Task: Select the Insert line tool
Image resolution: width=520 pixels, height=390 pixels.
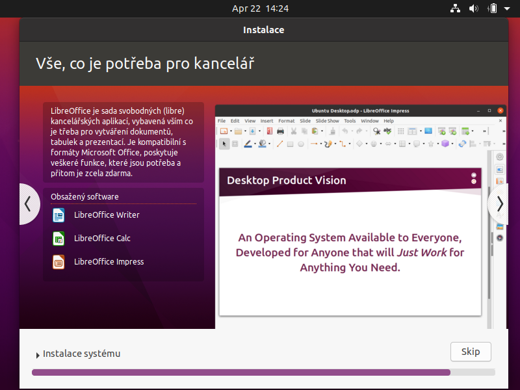Action: point(279,144)
